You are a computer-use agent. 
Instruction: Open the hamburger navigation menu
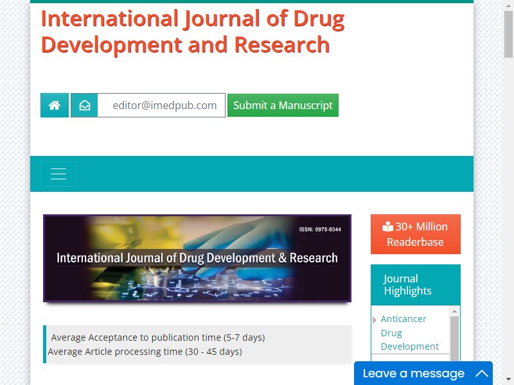pos(58,174)
